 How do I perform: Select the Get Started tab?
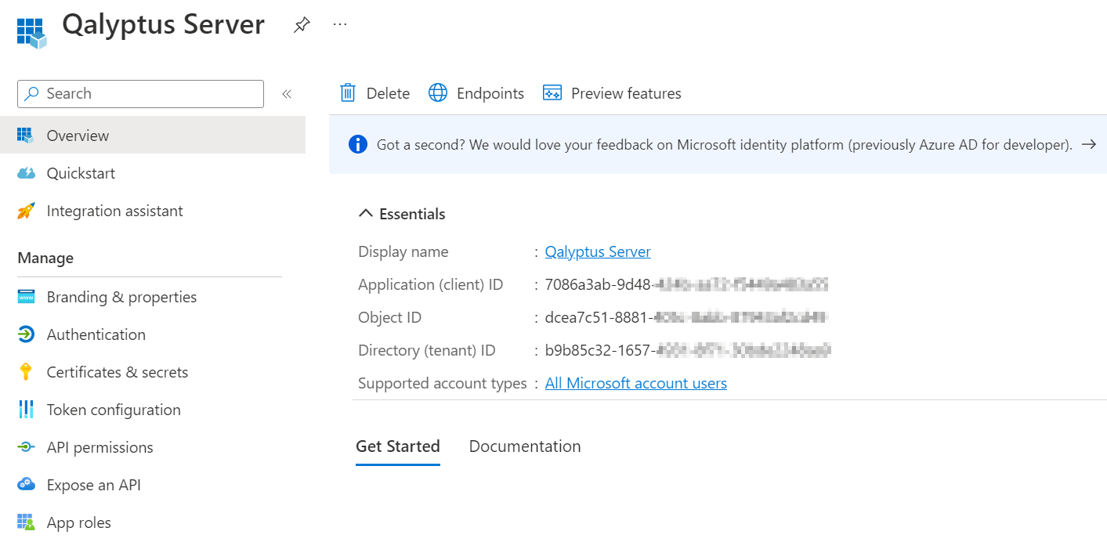point(398,446)
